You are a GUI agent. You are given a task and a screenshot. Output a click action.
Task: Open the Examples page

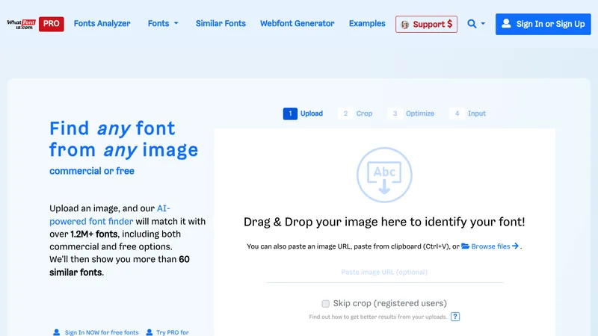367,24
